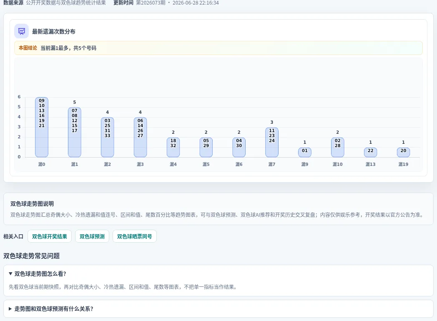Click the 漏6 bar containing 04 and 30
437x321 pixels.
[x=239, y=147]
